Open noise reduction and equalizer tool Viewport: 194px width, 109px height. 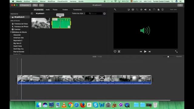click(150, 9)
